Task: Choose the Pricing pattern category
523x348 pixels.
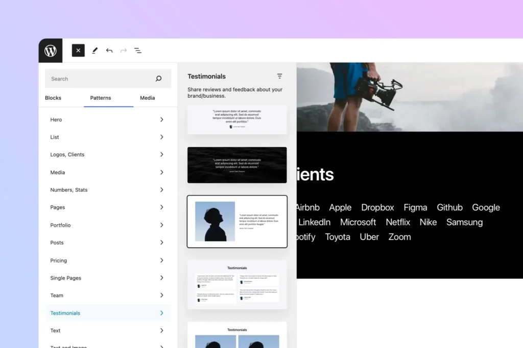Action: click(108, 260)
